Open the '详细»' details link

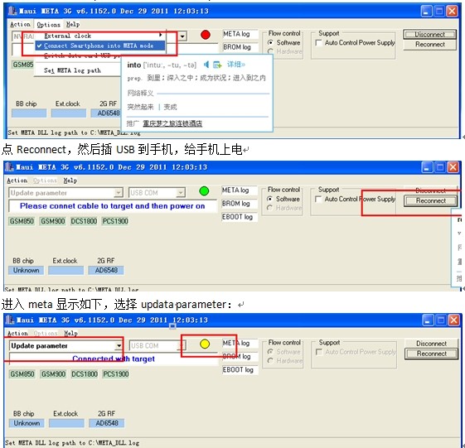pos(235,65)
